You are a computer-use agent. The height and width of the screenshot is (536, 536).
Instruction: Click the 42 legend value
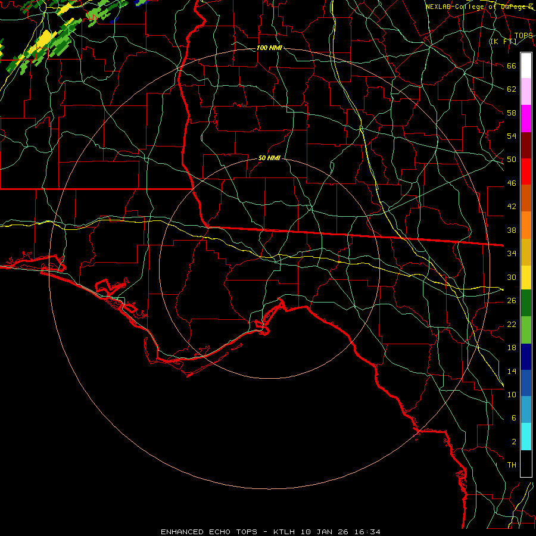512,207
